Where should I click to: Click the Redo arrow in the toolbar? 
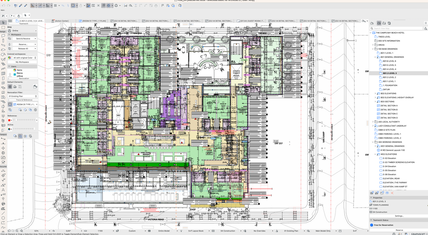(9, 5)
